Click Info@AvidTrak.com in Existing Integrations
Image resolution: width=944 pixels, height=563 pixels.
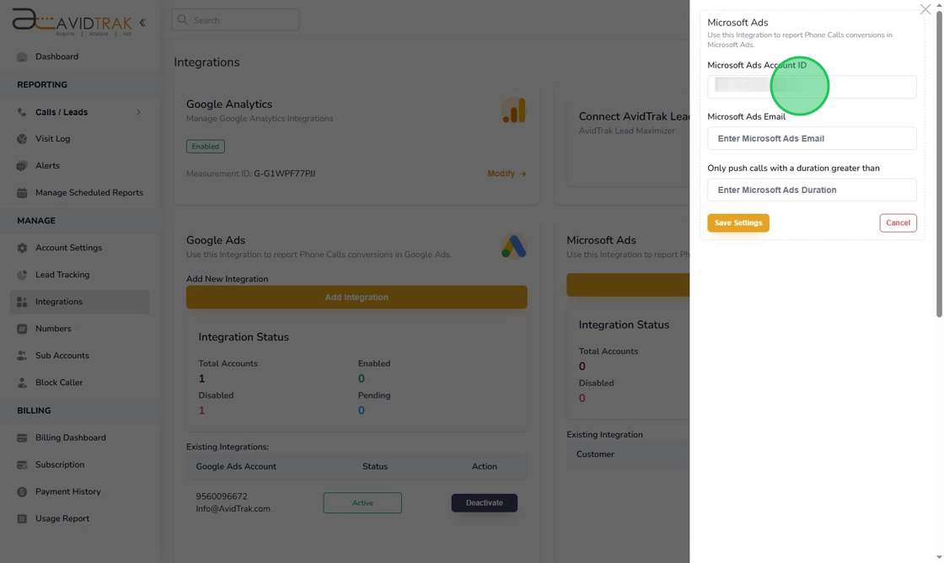point(233,509)
